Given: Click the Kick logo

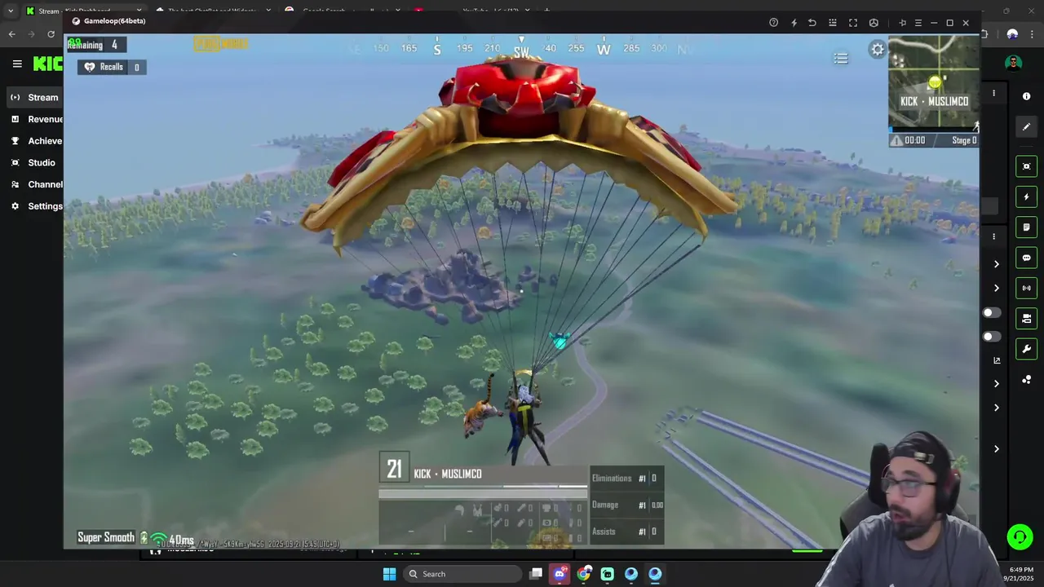Looking at the screenshot, I should (47, 64).
